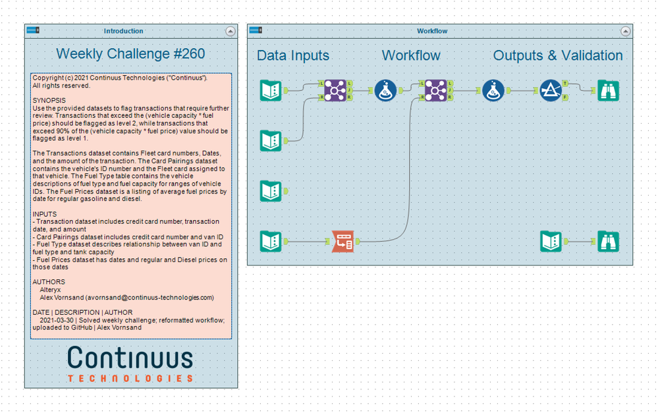Select the topmost Input Data tool
This screenshot has height=413, width=658.
(x=271, y=91)
